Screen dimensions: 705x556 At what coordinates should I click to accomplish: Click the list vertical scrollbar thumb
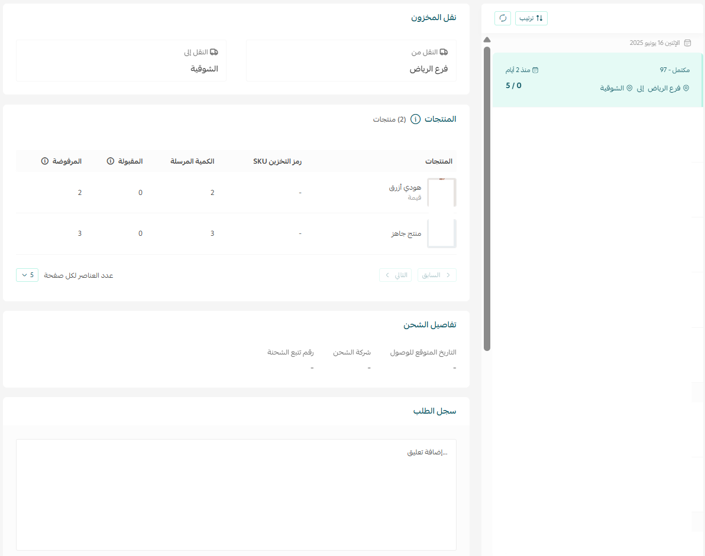(x=487, y=199)
